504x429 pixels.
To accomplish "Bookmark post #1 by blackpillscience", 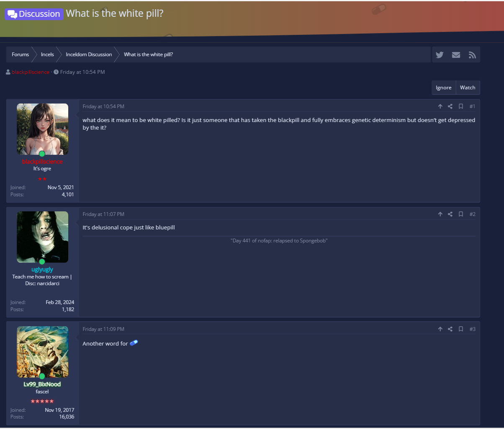I will click(460, 107).
